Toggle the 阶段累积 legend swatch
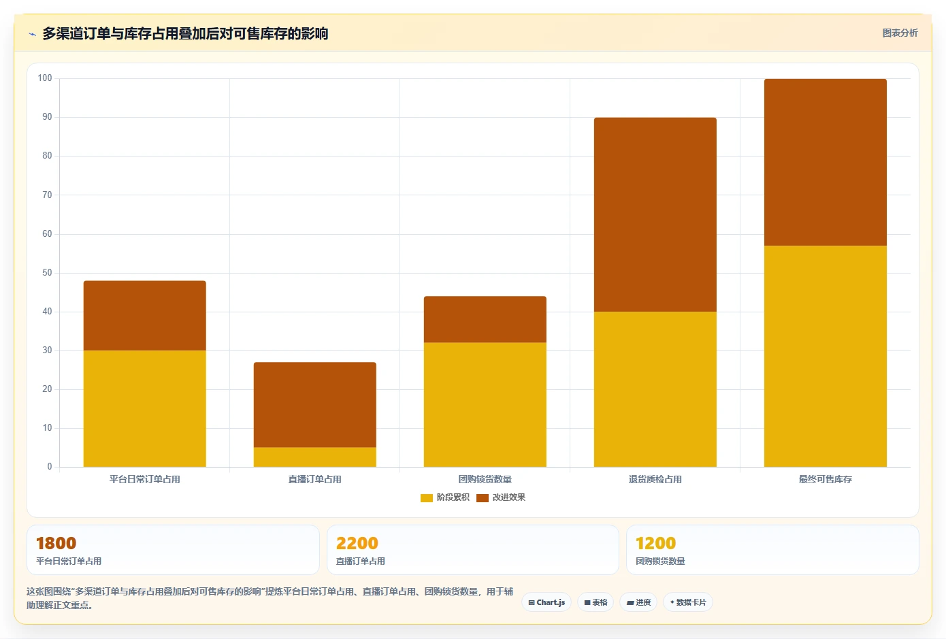Screen dimensions: 946x639 click(x=427, y=497)
